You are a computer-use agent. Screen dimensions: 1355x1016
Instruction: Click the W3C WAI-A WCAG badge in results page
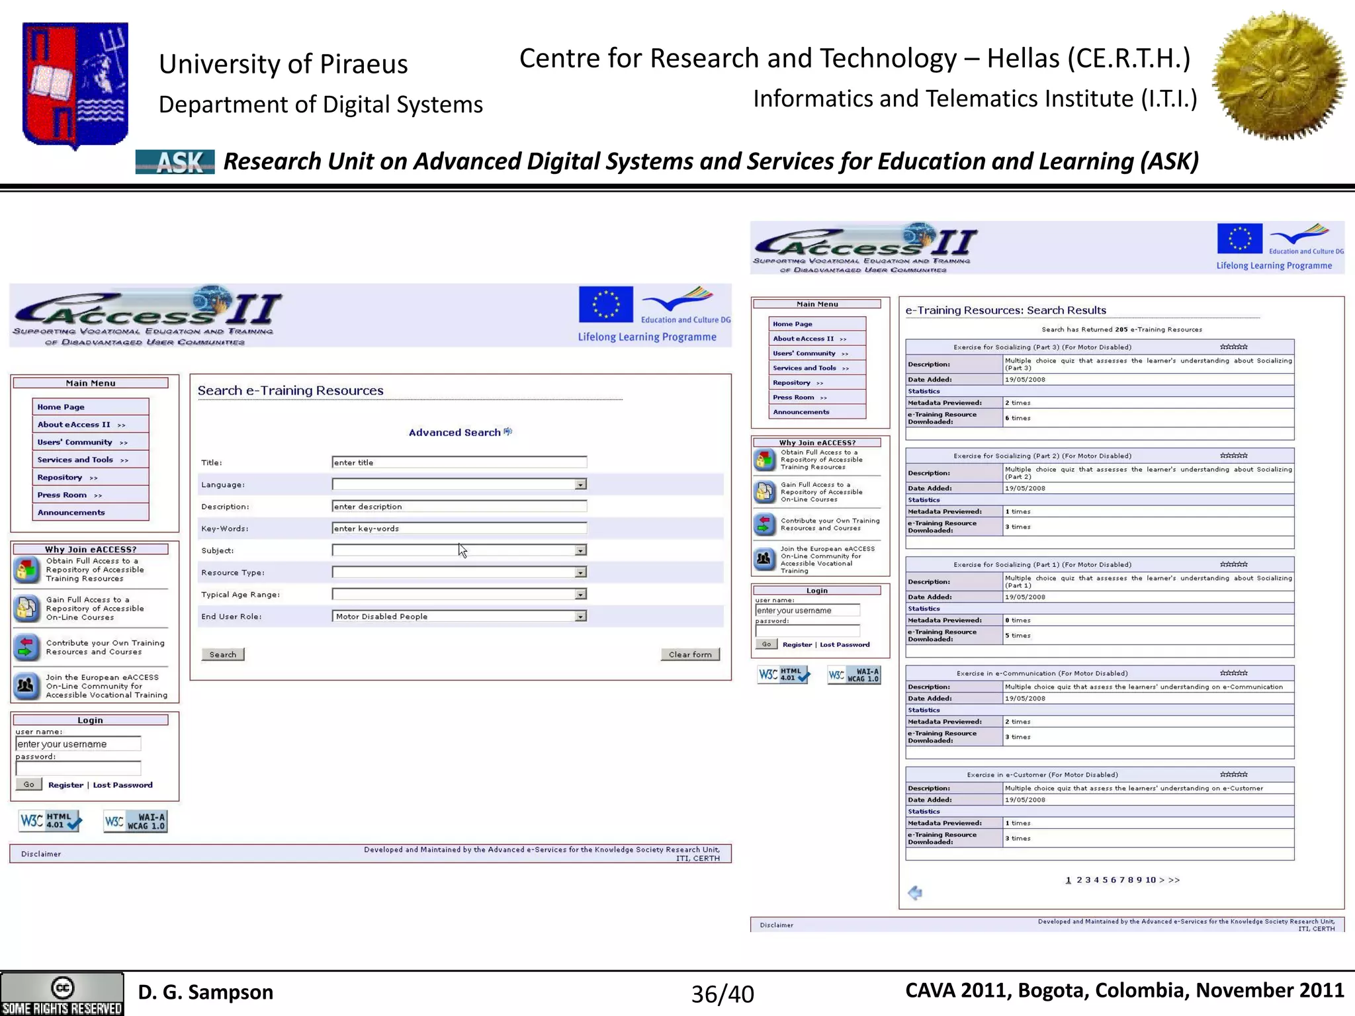(854, 675)
